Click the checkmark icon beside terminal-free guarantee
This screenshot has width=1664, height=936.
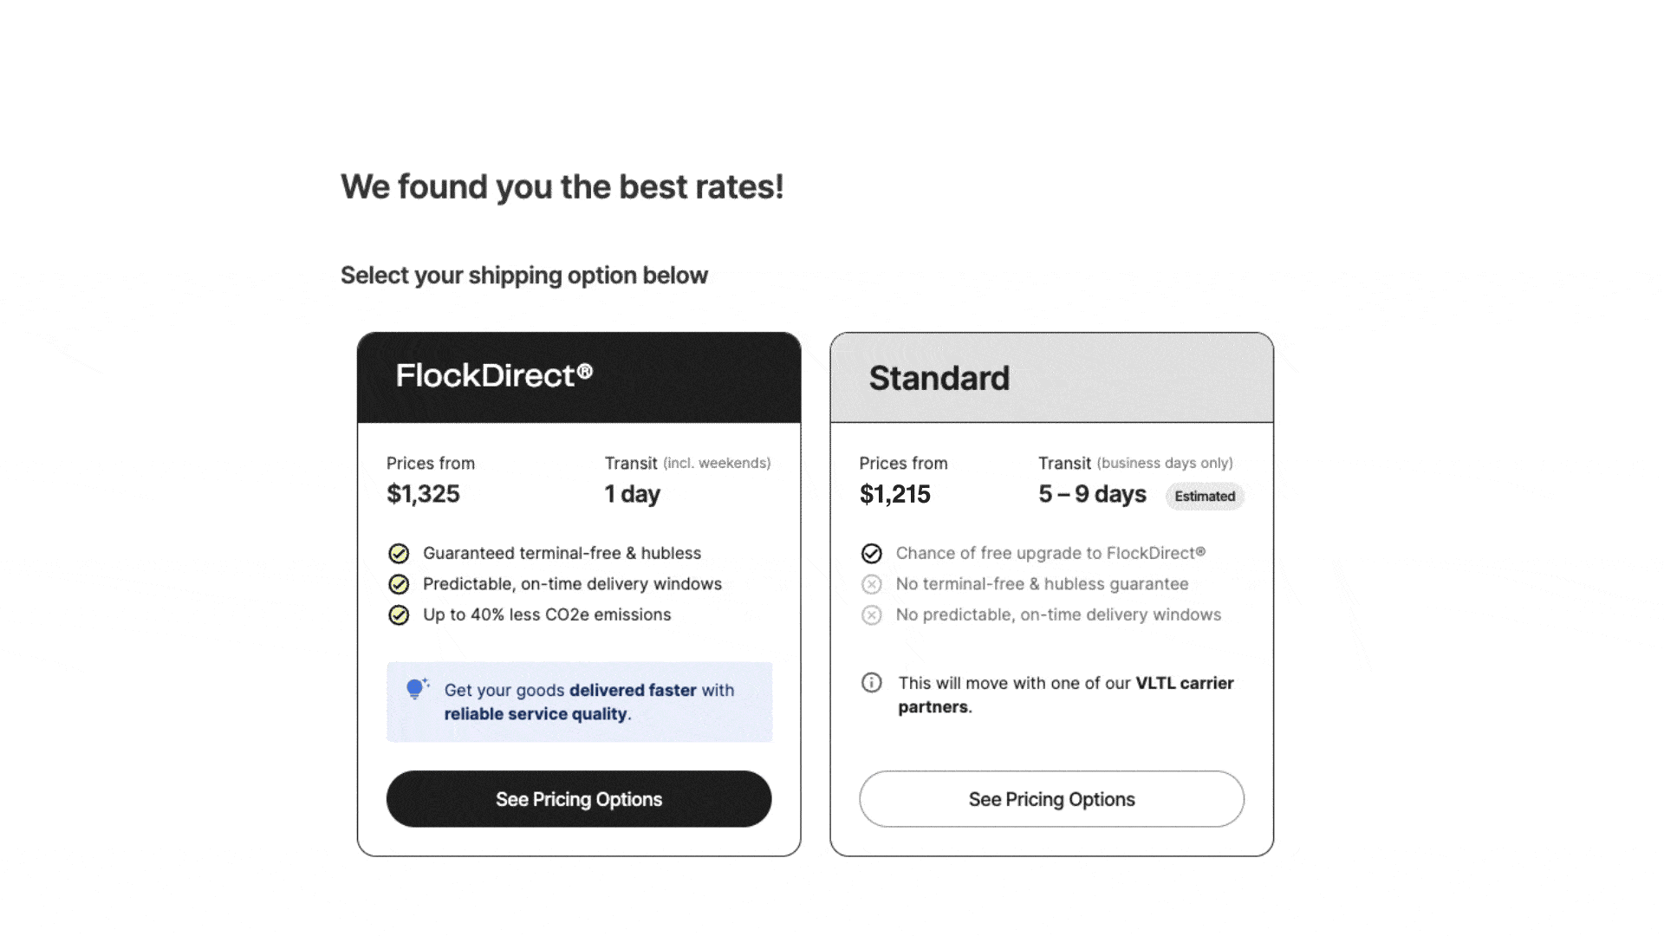pos(400,553)
